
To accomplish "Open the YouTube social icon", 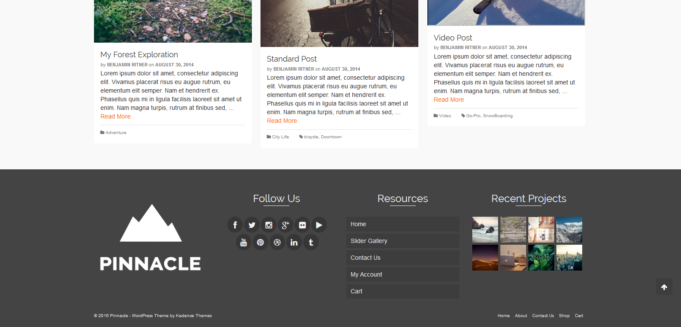I will pyautogui.click(x=243, y=242).
